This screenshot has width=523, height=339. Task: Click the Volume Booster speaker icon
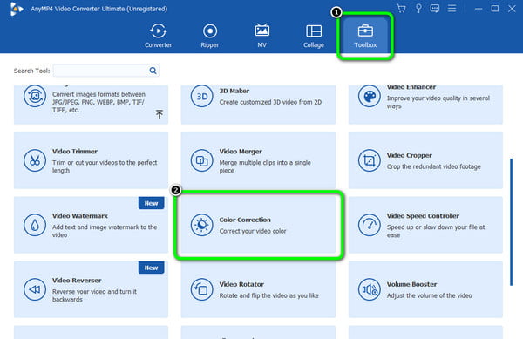click(x=370, y=289)
